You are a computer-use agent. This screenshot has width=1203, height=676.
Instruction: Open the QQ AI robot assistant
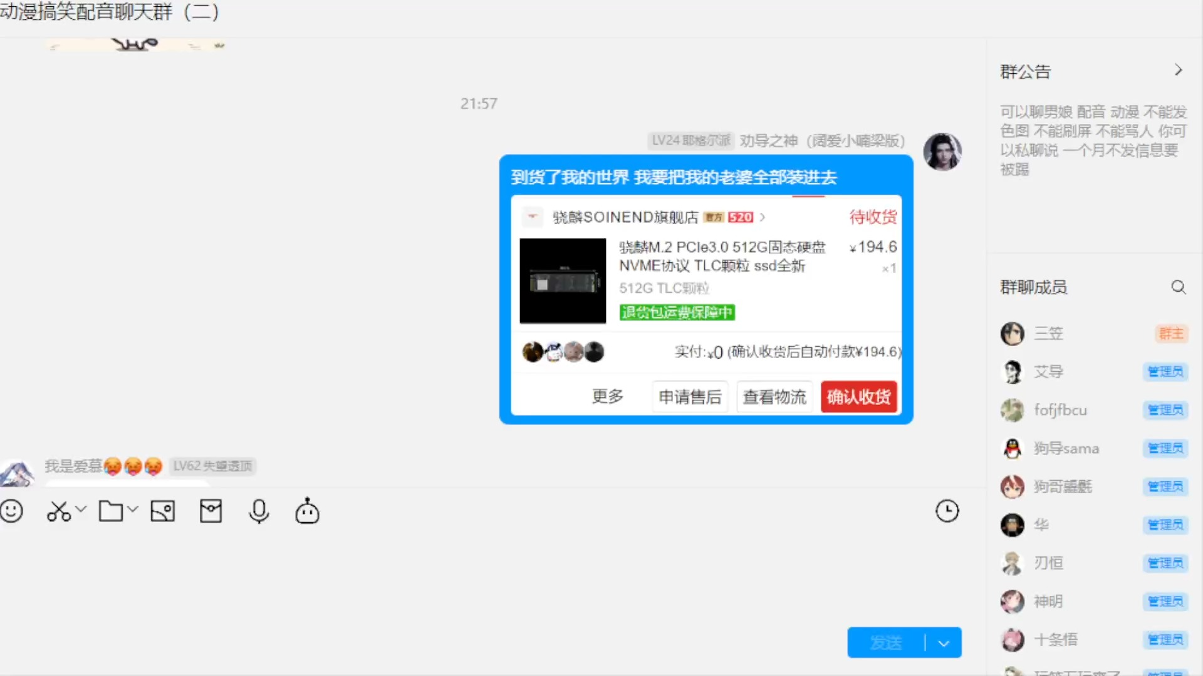(x=306, y=511)
